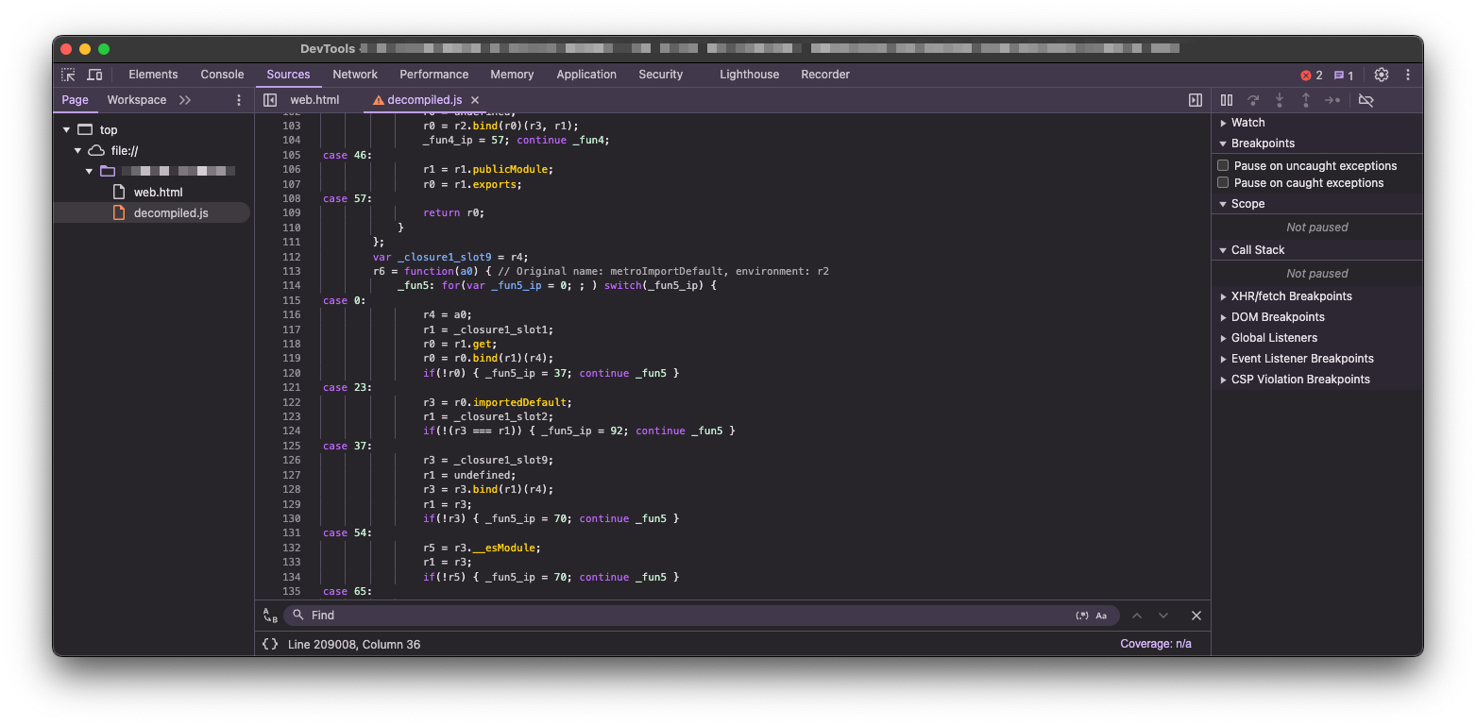Switch to the Elements panel
1476x726 pixels.
click(153, 75)
